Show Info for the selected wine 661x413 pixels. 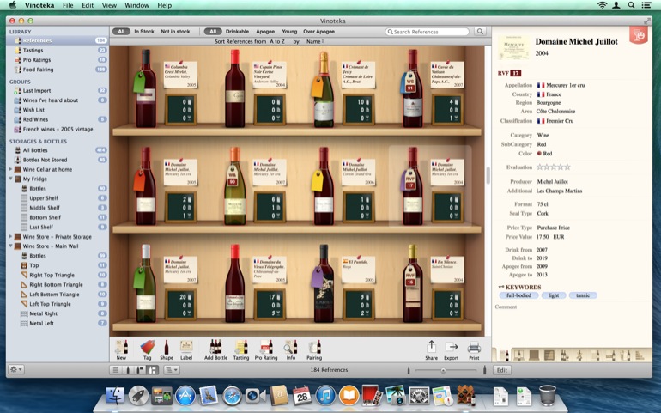[290, 350]
